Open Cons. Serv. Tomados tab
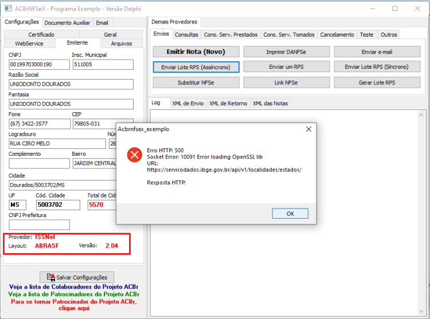Screen dimensions: 430x319 289,35
